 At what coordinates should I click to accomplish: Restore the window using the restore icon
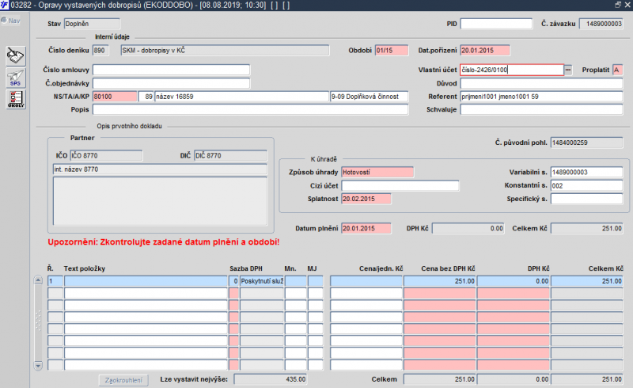(617, 5)
